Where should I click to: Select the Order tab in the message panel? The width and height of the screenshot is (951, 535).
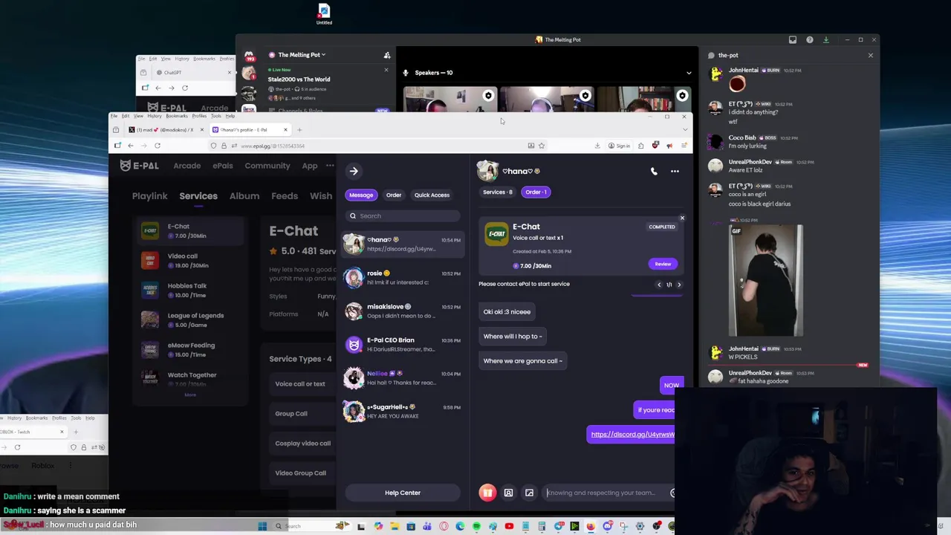[394, 195]
